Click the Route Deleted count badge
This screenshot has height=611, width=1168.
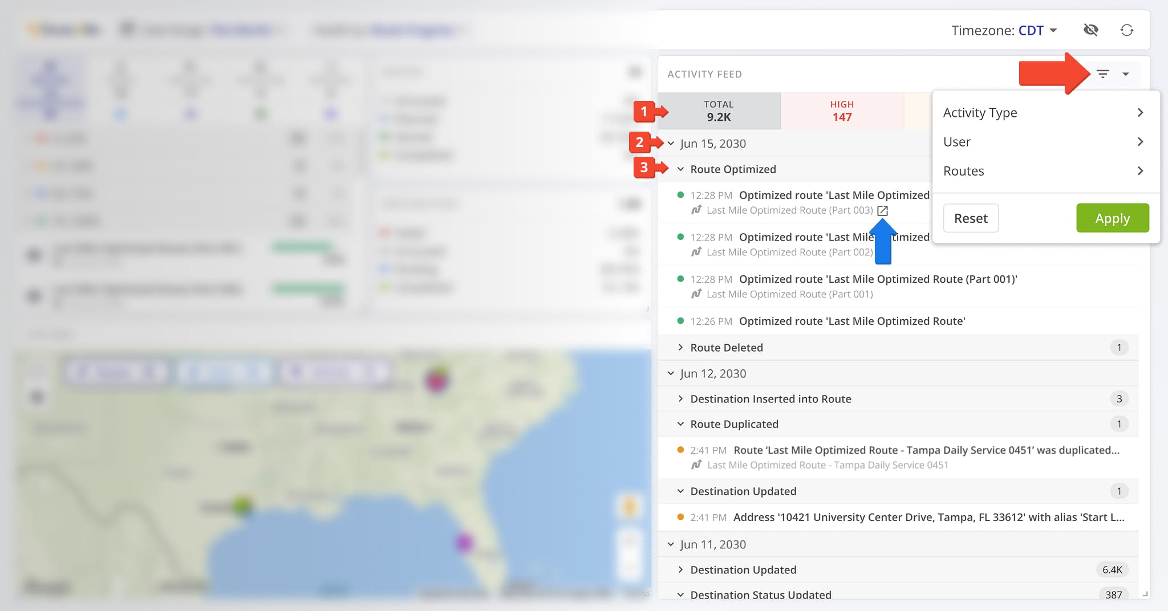1119,348
